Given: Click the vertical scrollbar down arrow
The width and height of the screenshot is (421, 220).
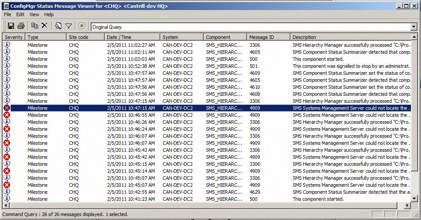Looking at the screenshot, I should [414, 199].
